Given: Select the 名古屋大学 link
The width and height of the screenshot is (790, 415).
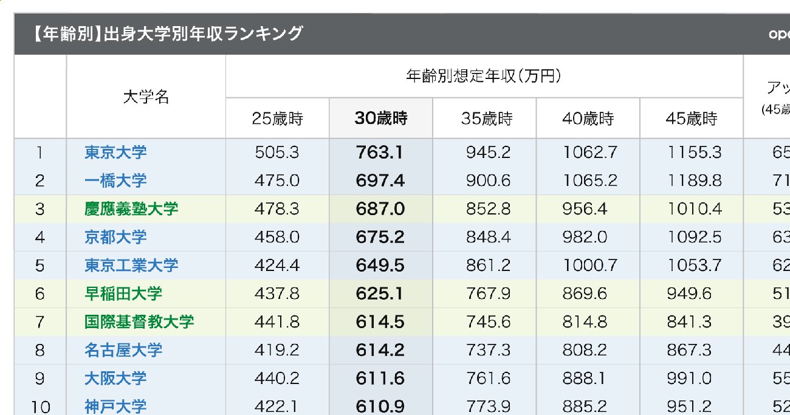Looking at the screenshot, I should (x=123, y=350).
